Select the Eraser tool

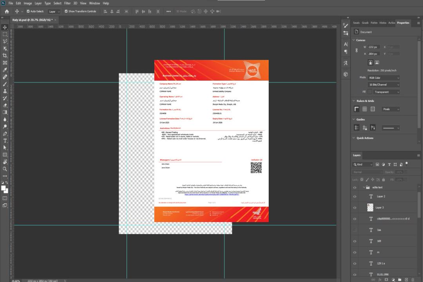click(5, 105)
